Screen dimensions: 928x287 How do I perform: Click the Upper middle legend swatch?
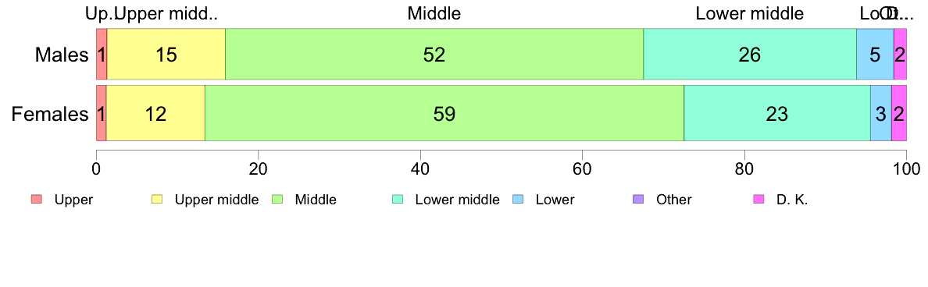(x=157, y=200)
